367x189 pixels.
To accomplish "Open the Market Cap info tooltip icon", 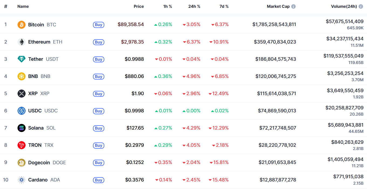I will (293, 6).
